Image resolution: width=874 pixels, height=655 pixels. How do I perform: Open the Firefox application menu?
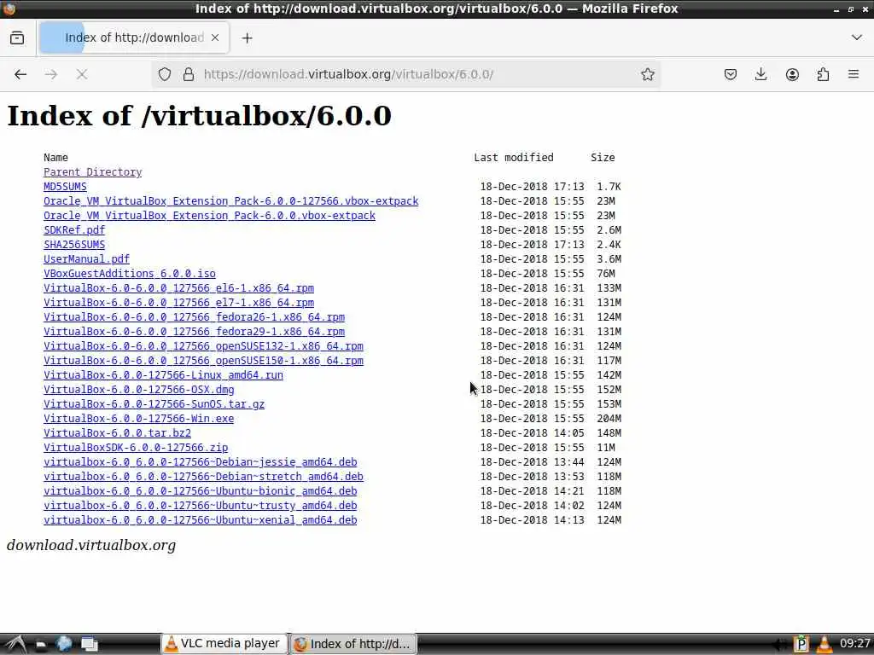854,74
